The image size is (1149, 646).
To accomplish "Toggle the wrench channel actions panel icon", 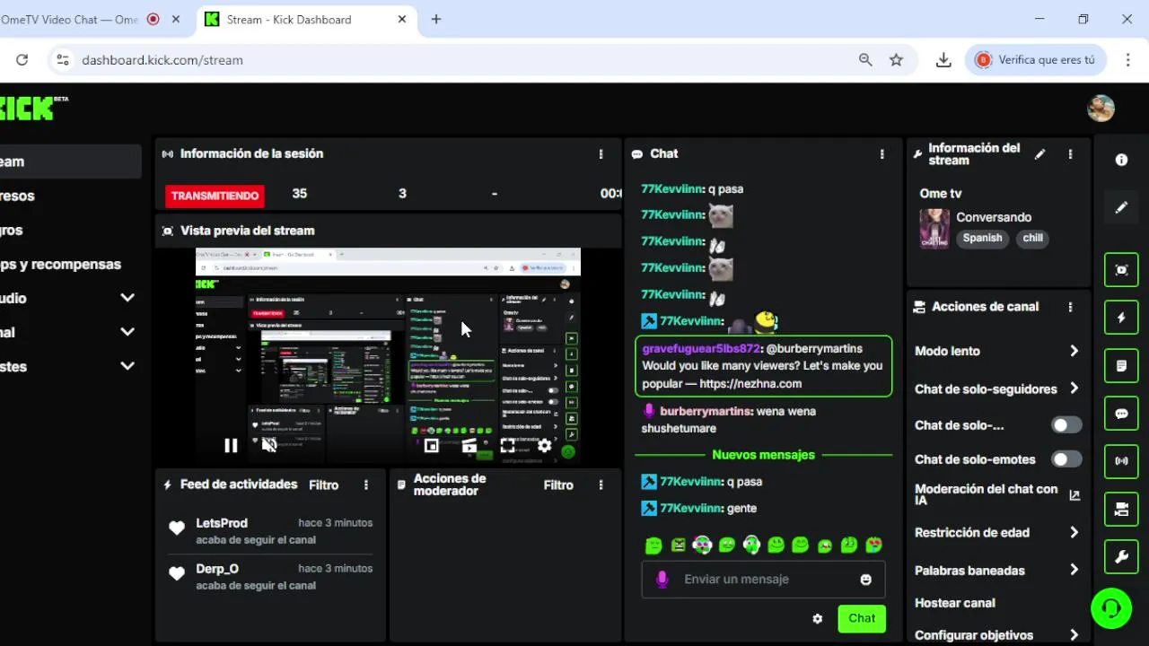I will pyautogui.click(x=1121, y=557).
